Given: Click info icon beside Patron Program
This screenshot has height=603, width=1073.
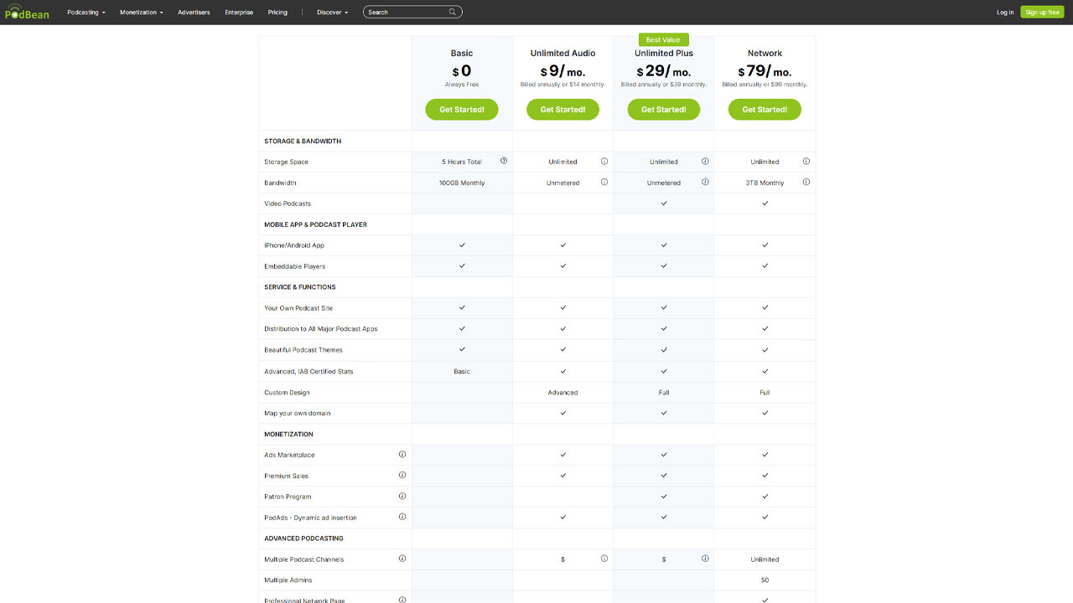Looking at the screenshot, I should [402, 496].
